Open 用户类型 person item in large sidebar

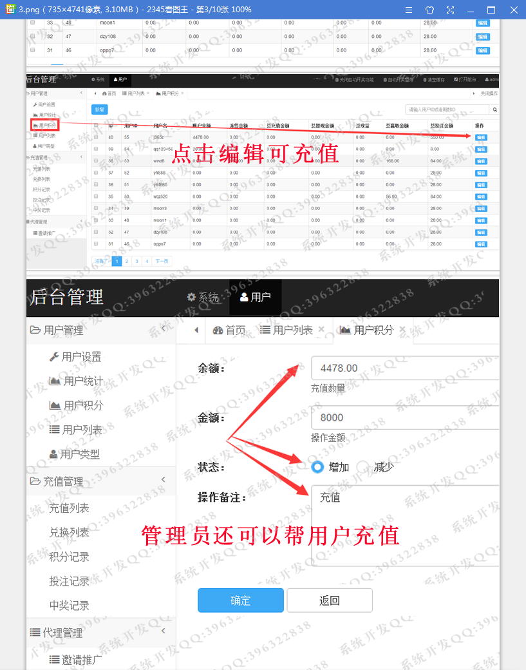point(75,454)
